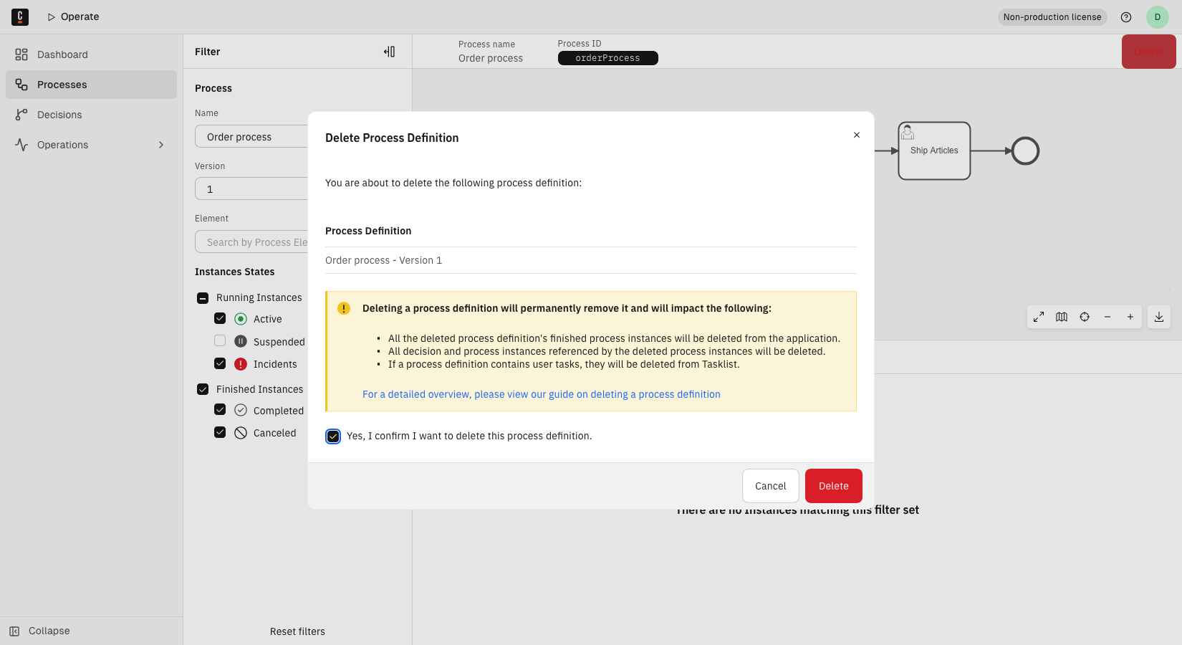
Task: Uncheck the Active instances checkbox
Action: 220,318
